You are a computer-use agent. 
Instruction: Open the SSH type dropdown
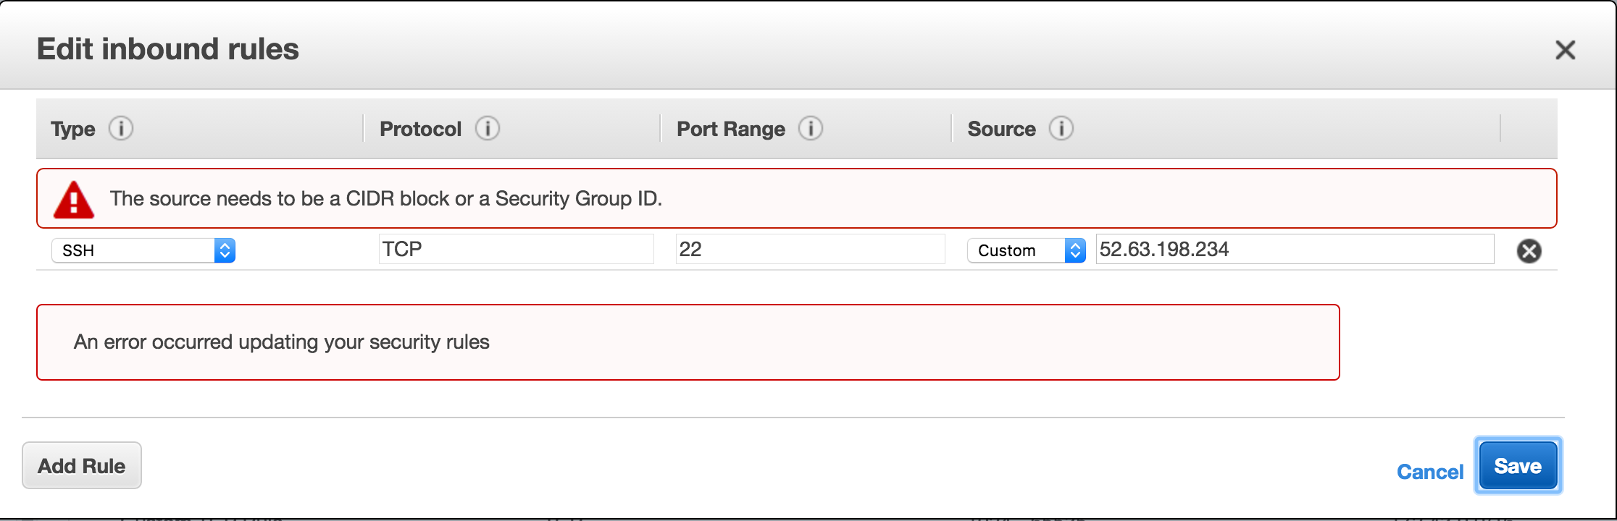[x=143, y=250]
